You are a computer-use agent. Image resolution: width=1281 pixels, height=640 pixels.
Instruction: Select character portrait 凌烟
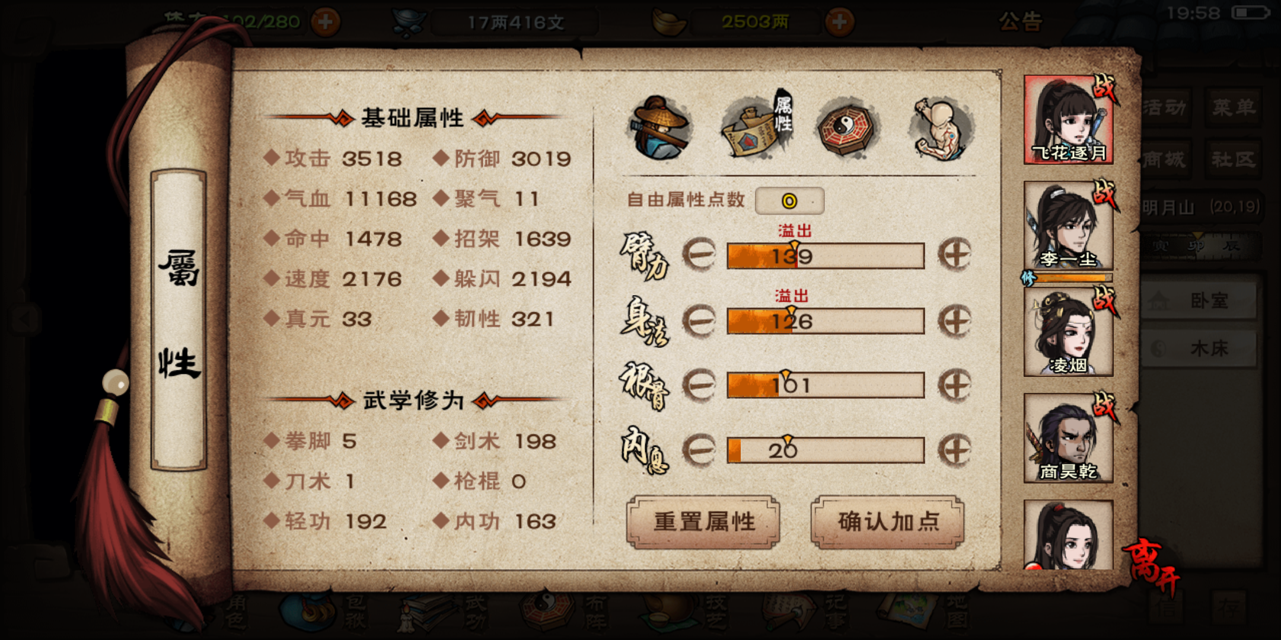(x=1068, y=332)
